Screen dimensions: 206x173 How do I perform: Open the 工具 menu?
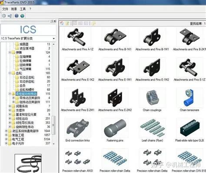coord(23,9)
